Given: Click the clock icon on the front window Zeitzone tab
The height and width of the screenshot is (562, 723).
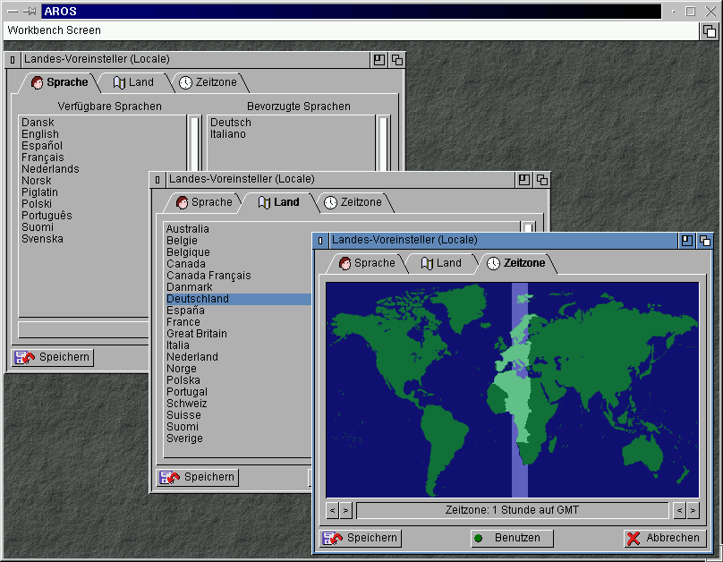Looking at the screenshot, I should 493,264.
